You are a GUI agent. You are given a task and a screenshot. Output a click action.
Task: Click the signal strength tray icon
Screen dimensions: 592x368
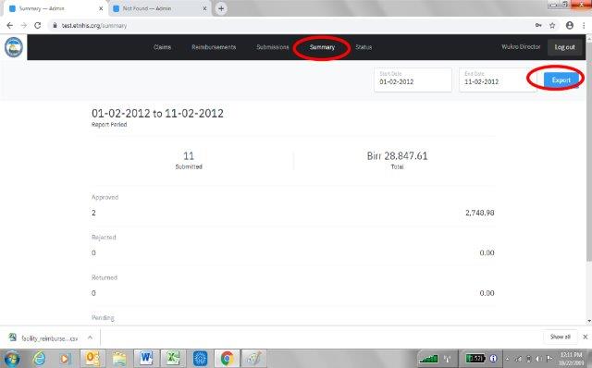click(428, 358)
